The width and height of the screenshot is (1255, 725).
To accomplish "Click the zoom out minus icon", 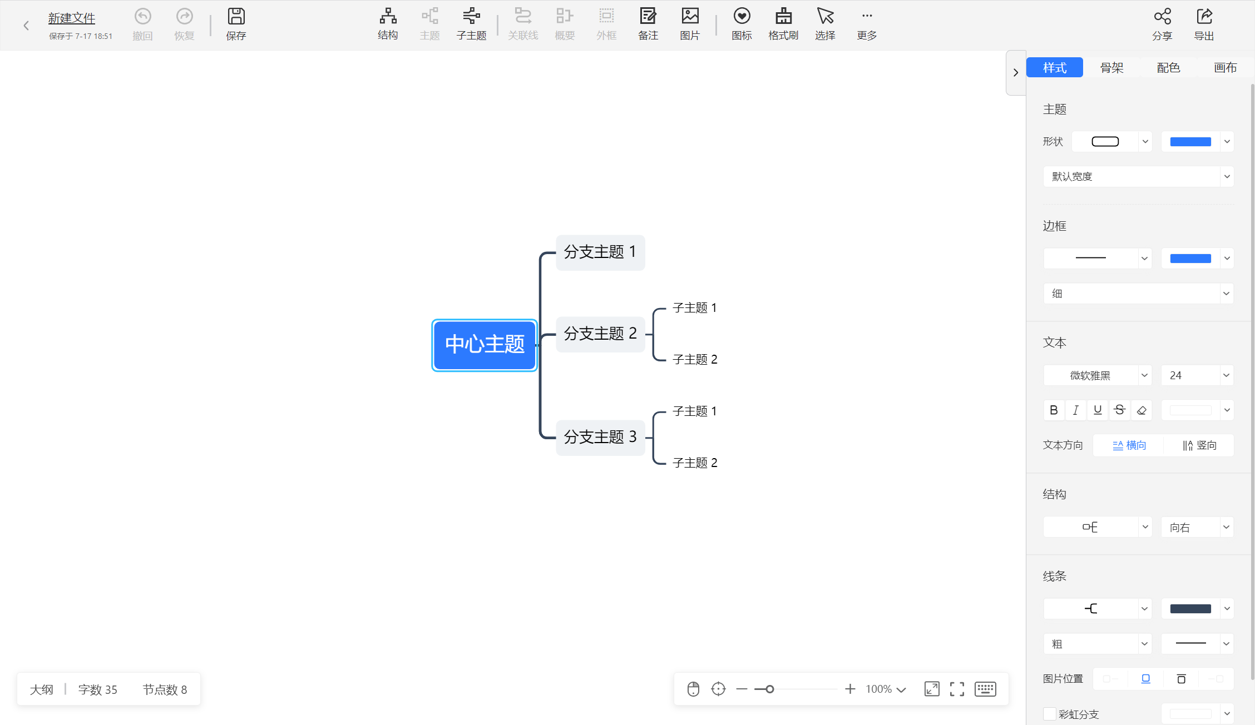I will 742,689.
